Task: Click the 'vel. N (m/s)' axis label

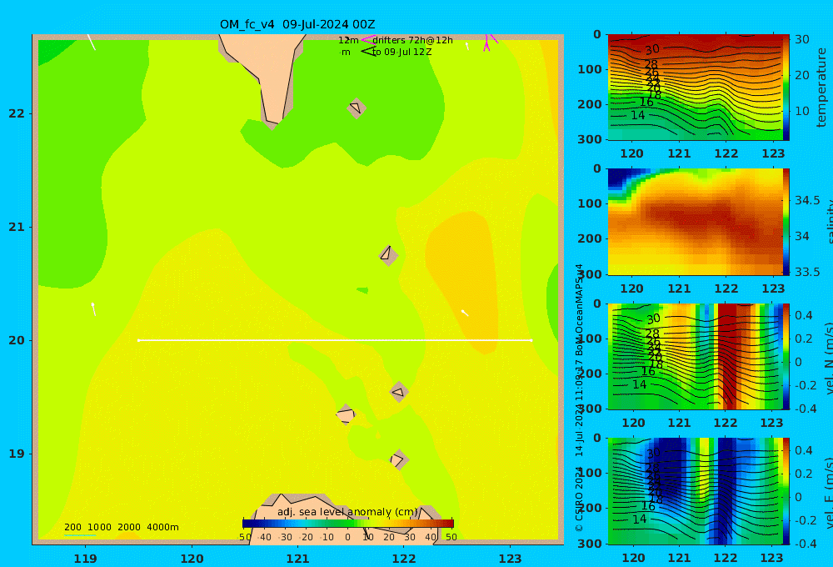Action: [x=829, y=358]
